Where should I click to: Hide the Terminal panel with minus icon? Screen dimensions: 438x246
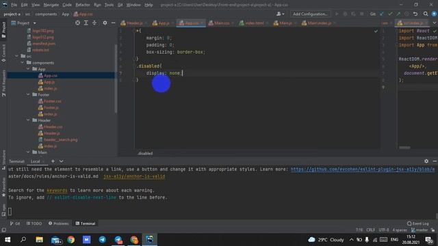tap(435, 161)
